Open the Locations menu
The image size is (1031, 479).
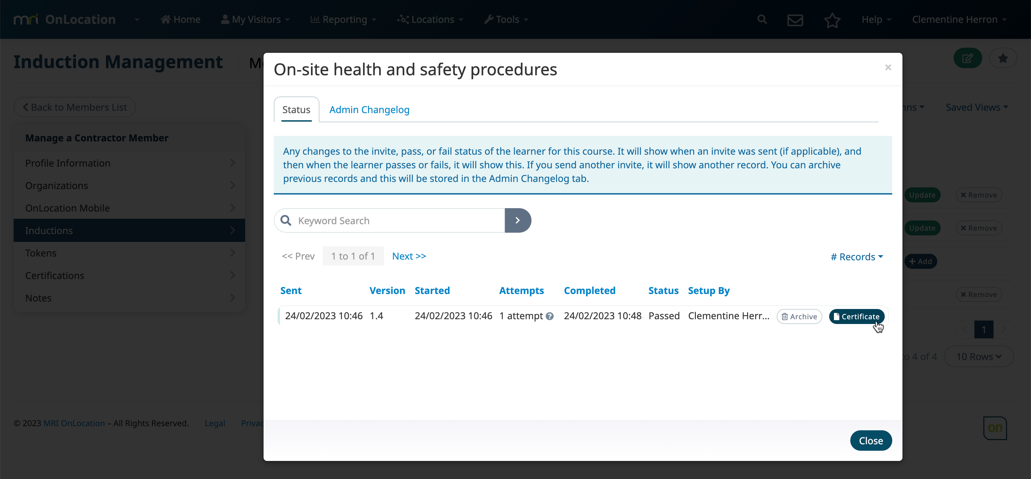pos(430,19)
